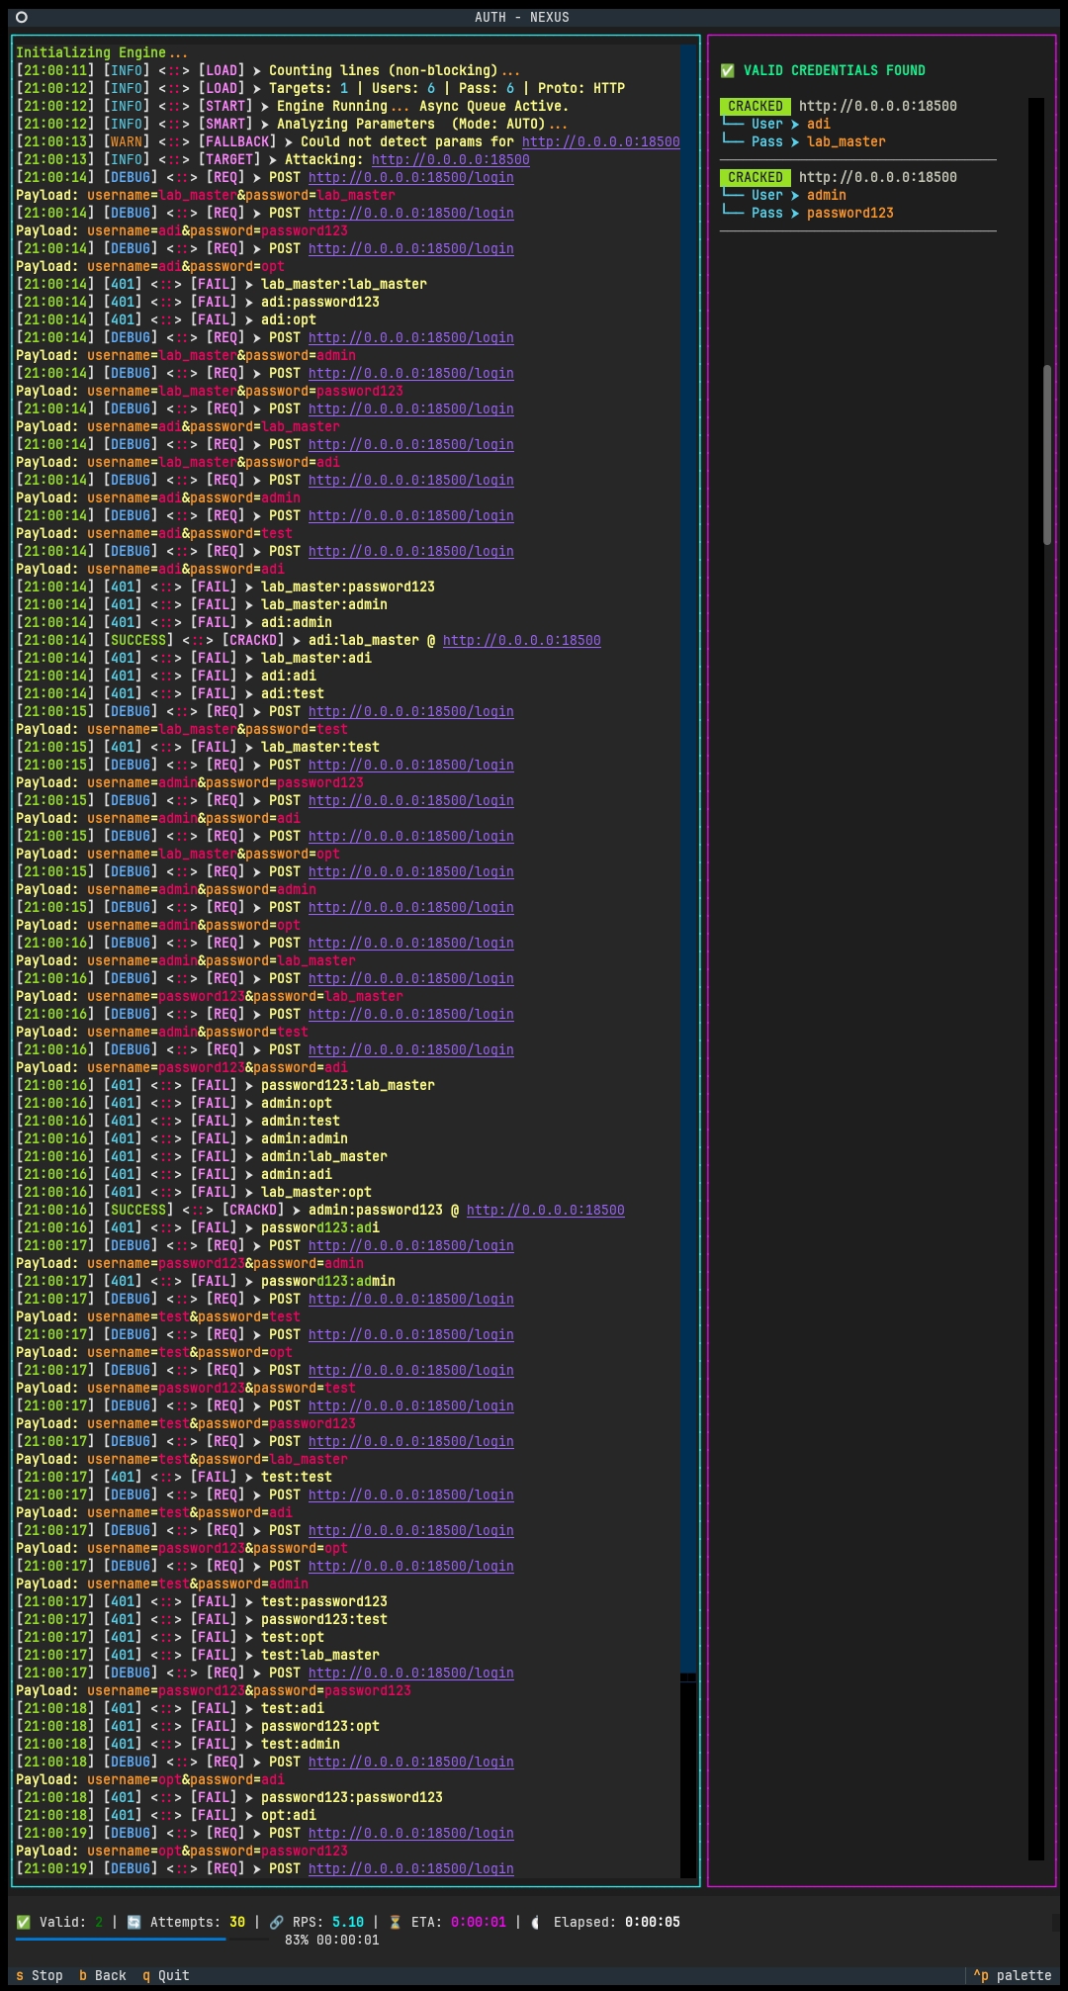Click the refresh icon before Attempts
The height and width of the screenshot is (1991, 1068).
134,1922
